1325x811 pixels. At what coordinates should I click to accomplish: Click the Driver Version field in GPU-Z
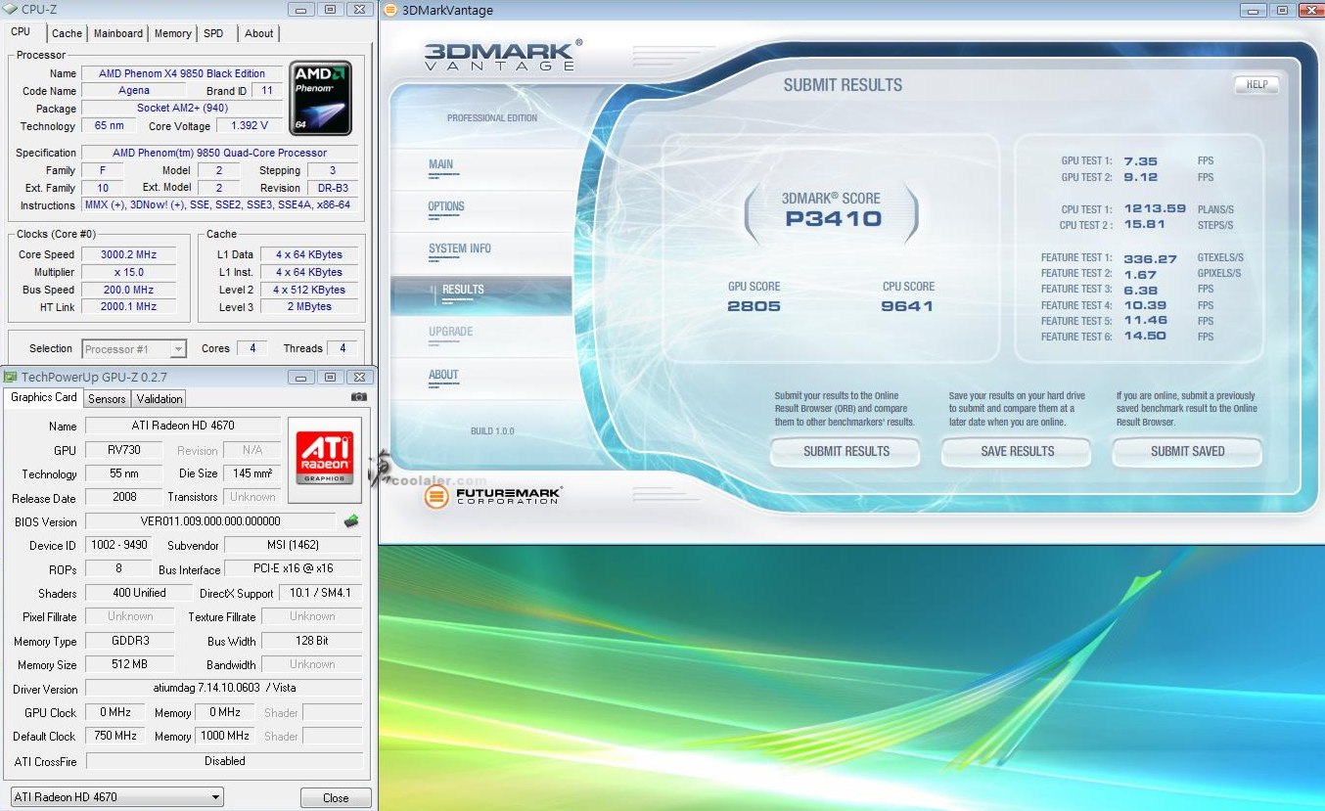click(x=224, y=688)
